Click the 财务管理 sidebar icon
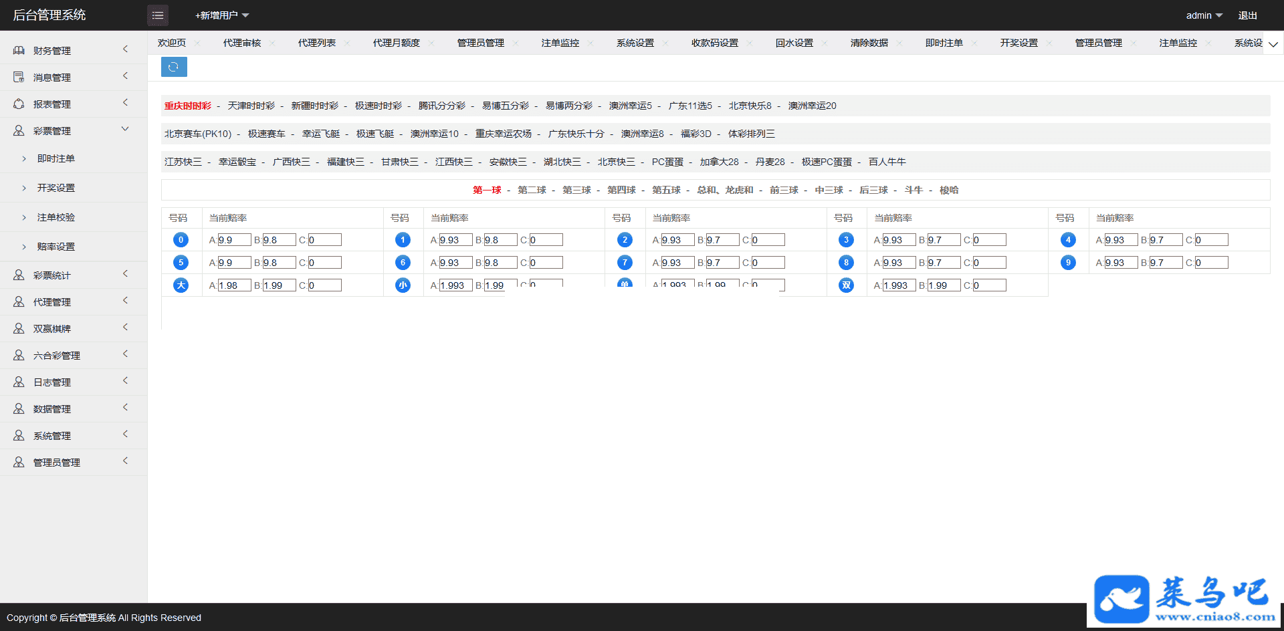Screen dimensions: 1284x631 [19, 50]
